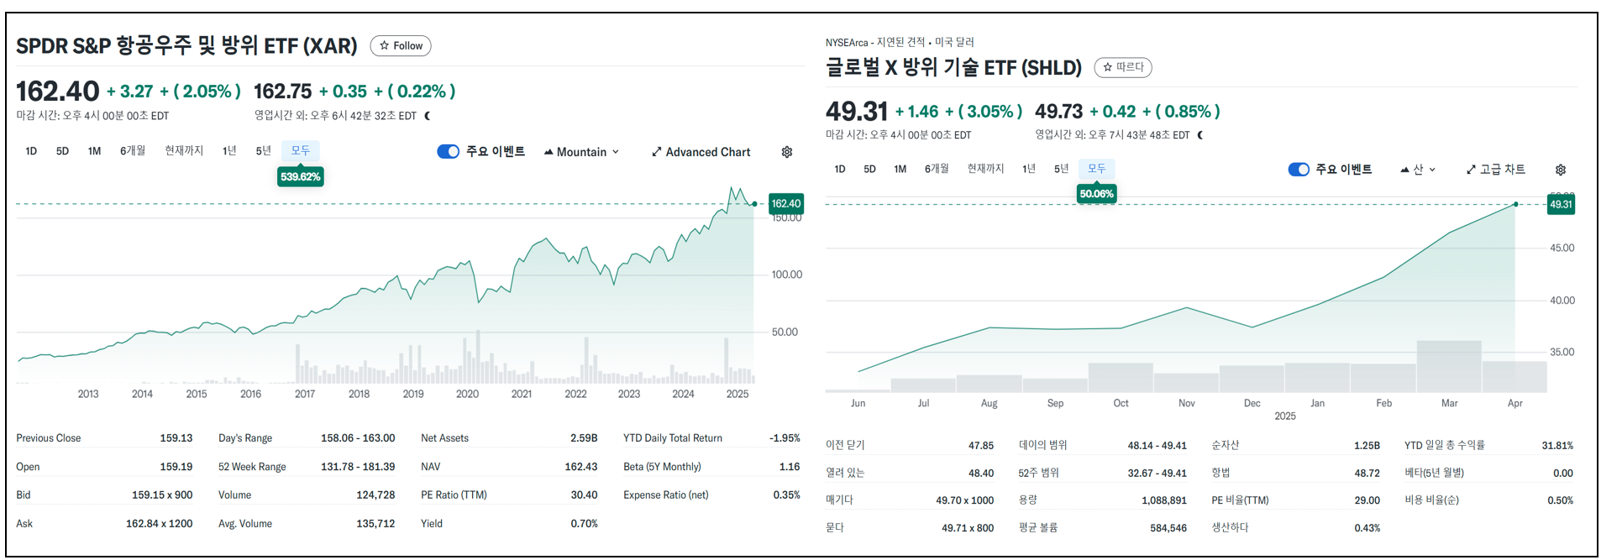Click XAR Day's Range value
The height and width of the screenshot is (560, 1601).
(x=358, y=438)
